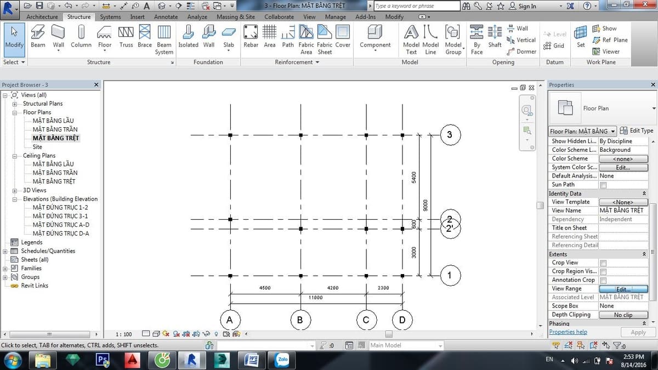
Task: Follow the Properties help link
Action: [x=568, y=332]
